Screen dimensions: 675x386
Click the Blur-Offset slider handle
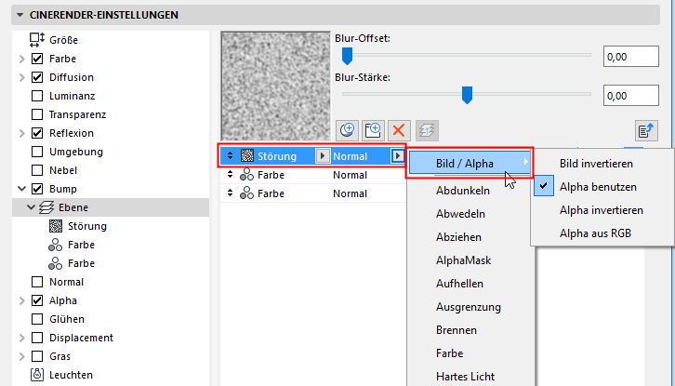click(x=347, y=56)
